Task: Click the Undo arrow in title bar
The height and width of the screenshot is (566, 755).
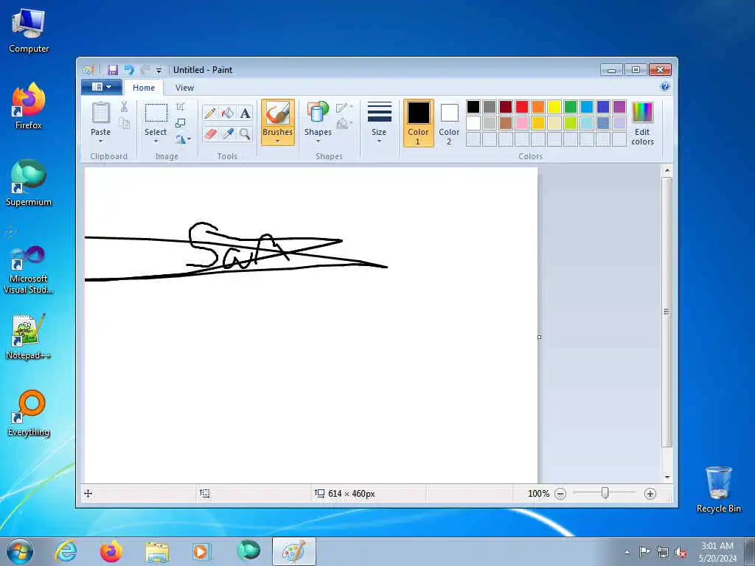Action: (x=129, y=70)
